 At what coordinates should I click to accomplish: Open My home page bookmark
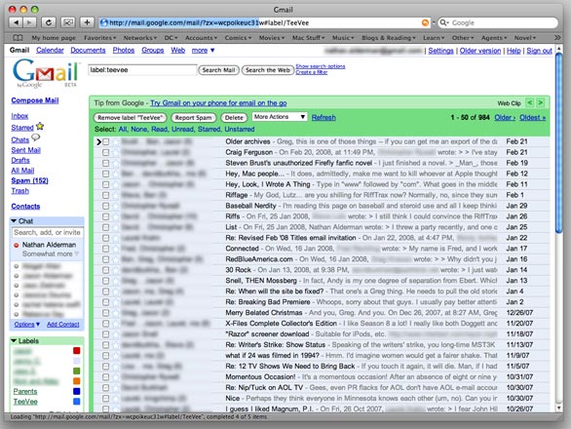click(x=54, y=38)
